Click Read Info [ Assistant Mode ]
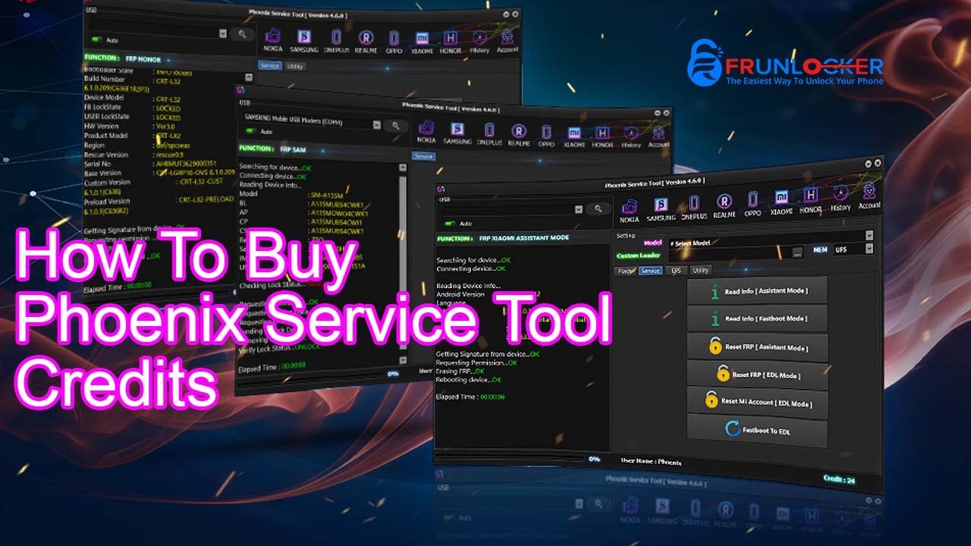Viewport: 971px width, 546px height. [x=757, y=291]
